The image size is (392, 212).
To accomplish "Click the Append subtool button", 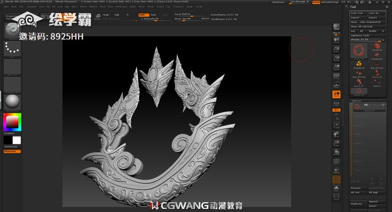I will point(376,201).
